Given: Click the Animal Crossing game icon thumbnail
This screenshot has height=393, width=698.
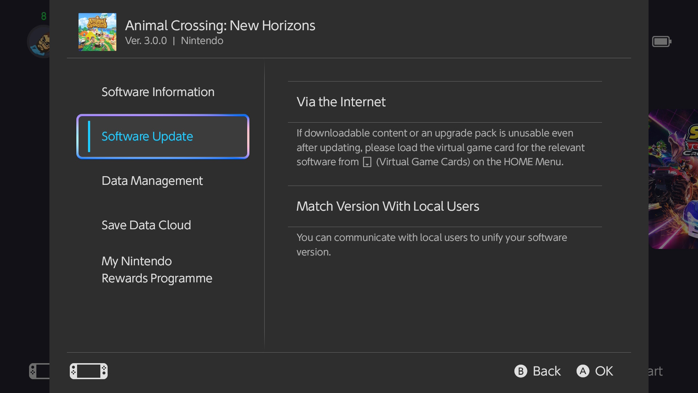Looking at the screenshot, I should point(97,32).
